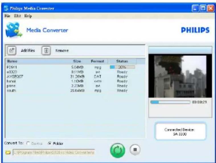Image resolution: width=216 pixels, height=163 pixels.
Task: Click the video preview thumbnail
Action: (x=180, y=76)
